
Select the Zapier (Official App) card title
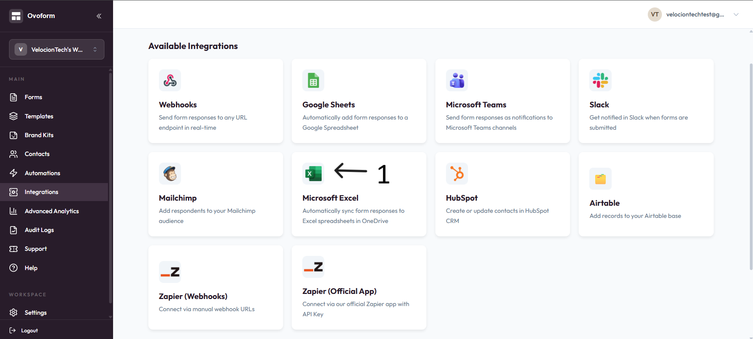coord(340,291)
